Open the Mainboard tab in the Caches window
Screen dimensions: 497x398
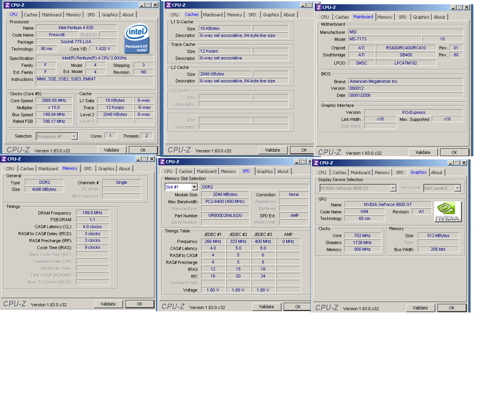(213, 14)
